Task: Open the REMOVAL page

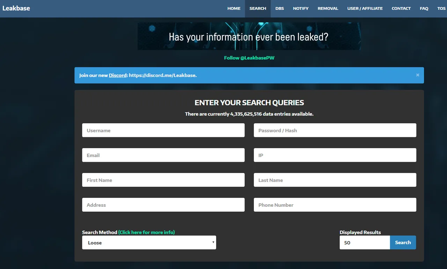Action: (x=328, y=8)
